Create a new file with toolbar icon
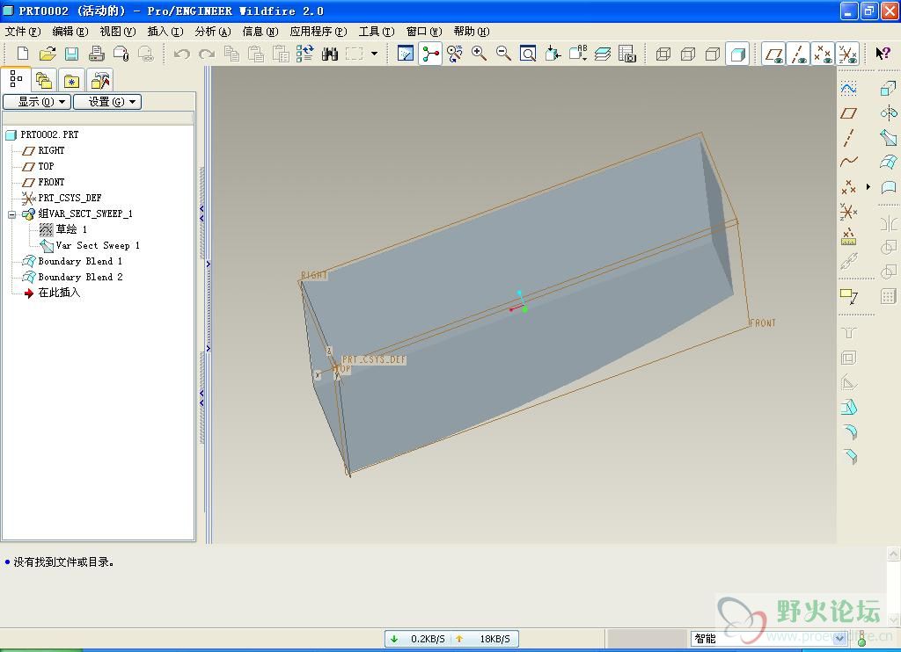The image size is (901, 652). click(x=23, y=54)
